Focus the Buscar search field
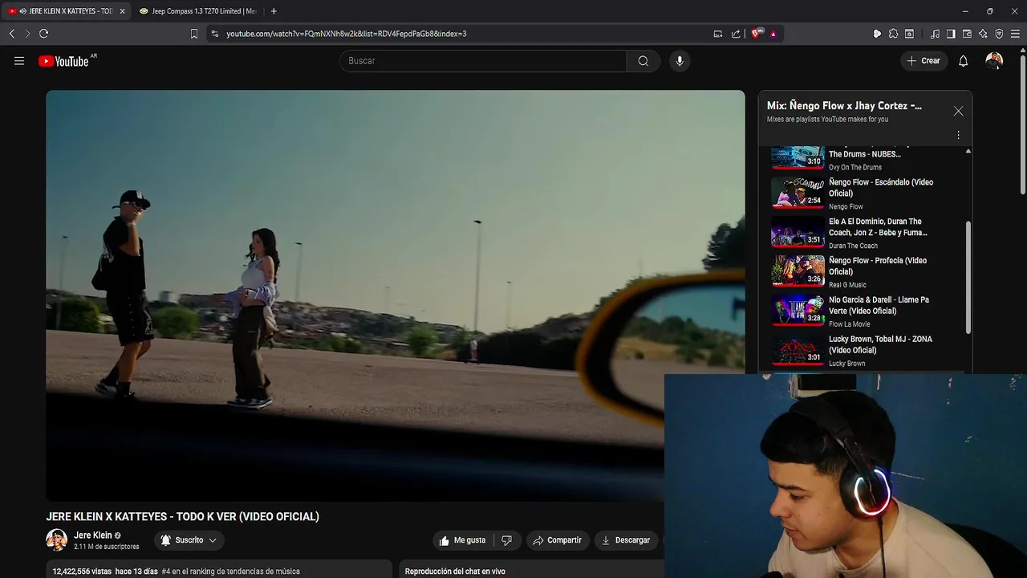Viewport: 1027px width, 578px height. (x=484, y=61)
